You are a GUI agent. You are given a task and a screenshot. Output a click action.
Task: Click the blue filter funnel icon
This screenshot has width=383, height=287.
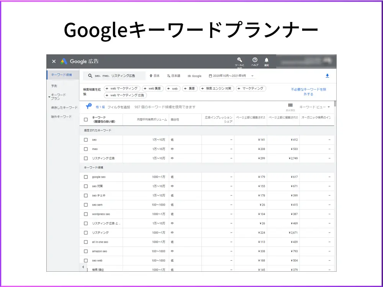pos(89,106)
